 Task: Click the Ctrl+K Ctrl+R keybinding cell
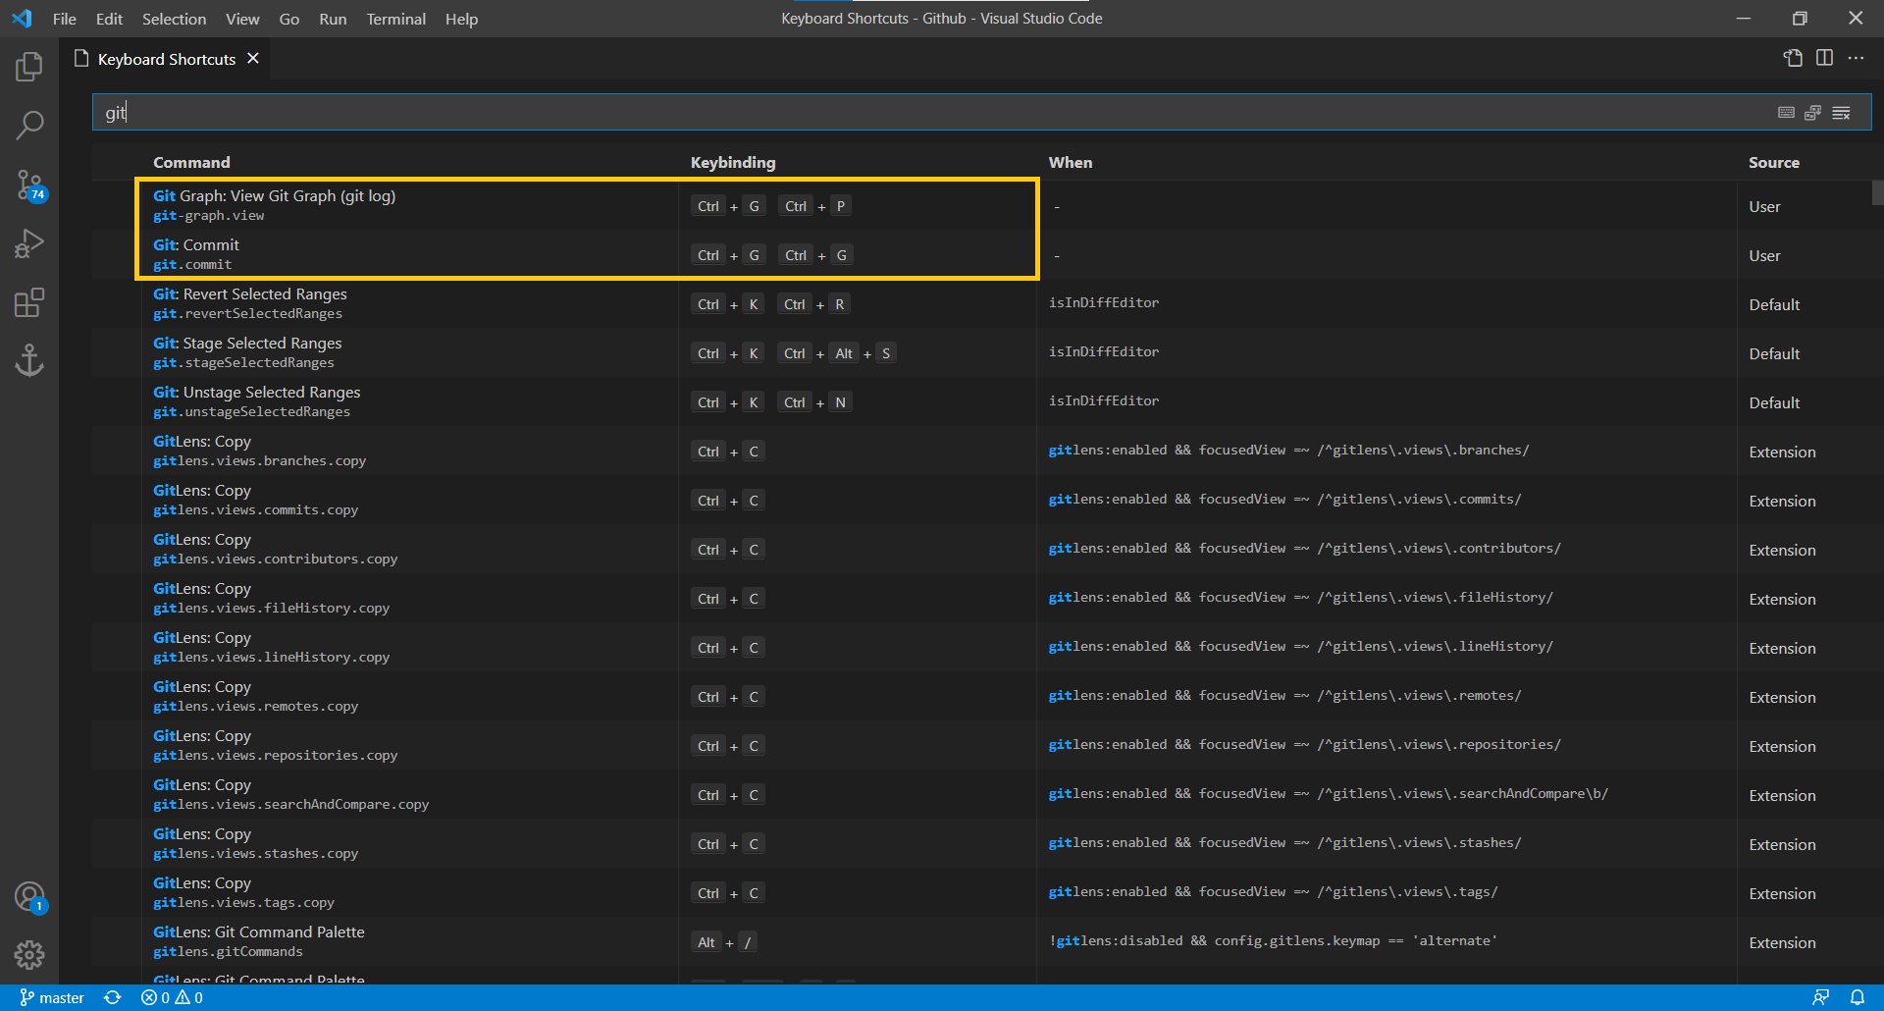[770, 304]
